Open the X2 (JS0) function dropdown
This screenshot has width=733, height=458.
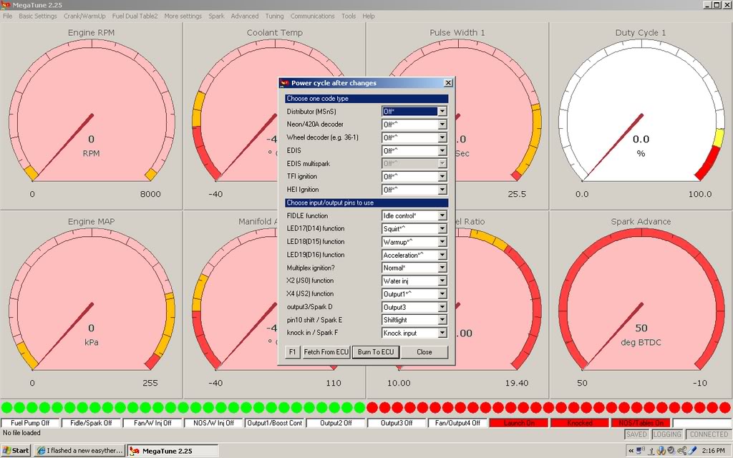[x=442, y=281]
